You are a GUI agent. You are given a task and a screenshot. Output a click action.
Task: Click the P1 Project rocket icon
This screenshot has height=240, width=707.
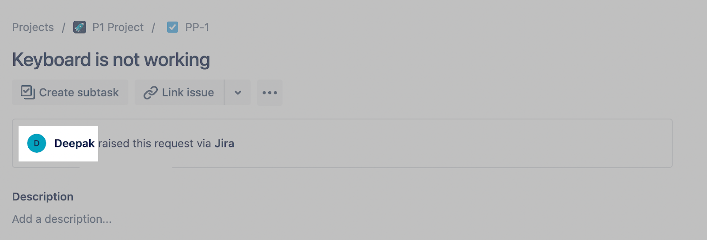(80, 27)
